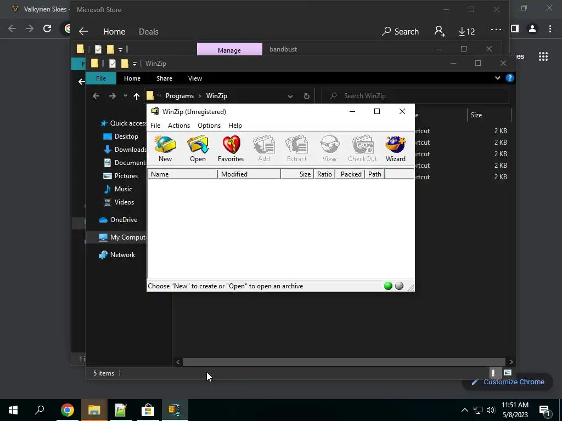Viewport: 562px width, 421px height.
Task: Open File tab in WinZip Explorer window
Action: coord(101,78)
